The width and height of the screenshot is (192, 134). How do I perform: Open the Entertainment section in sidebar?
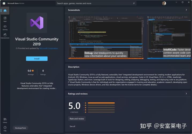click(x=5, y=36)
